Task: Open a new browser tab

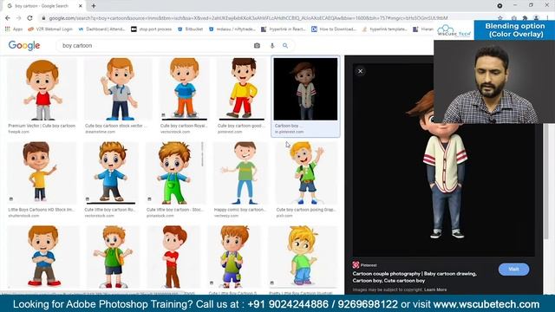Action: [x=94, y=6]
